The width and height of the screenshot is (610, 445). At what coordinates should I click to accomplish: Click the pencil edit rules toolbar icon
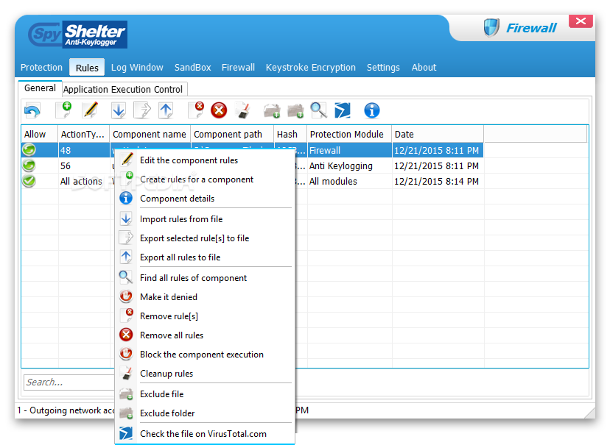(x=90, y=110)
